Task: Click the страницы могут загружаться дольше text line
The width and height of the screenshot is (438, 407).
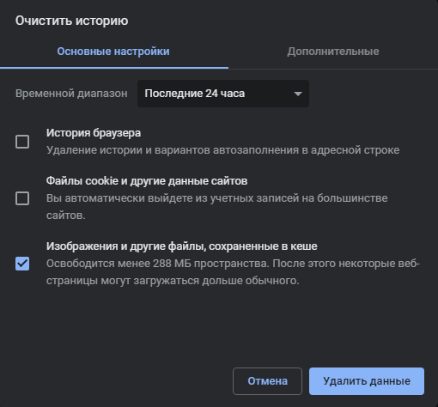Action: point(173,281)
